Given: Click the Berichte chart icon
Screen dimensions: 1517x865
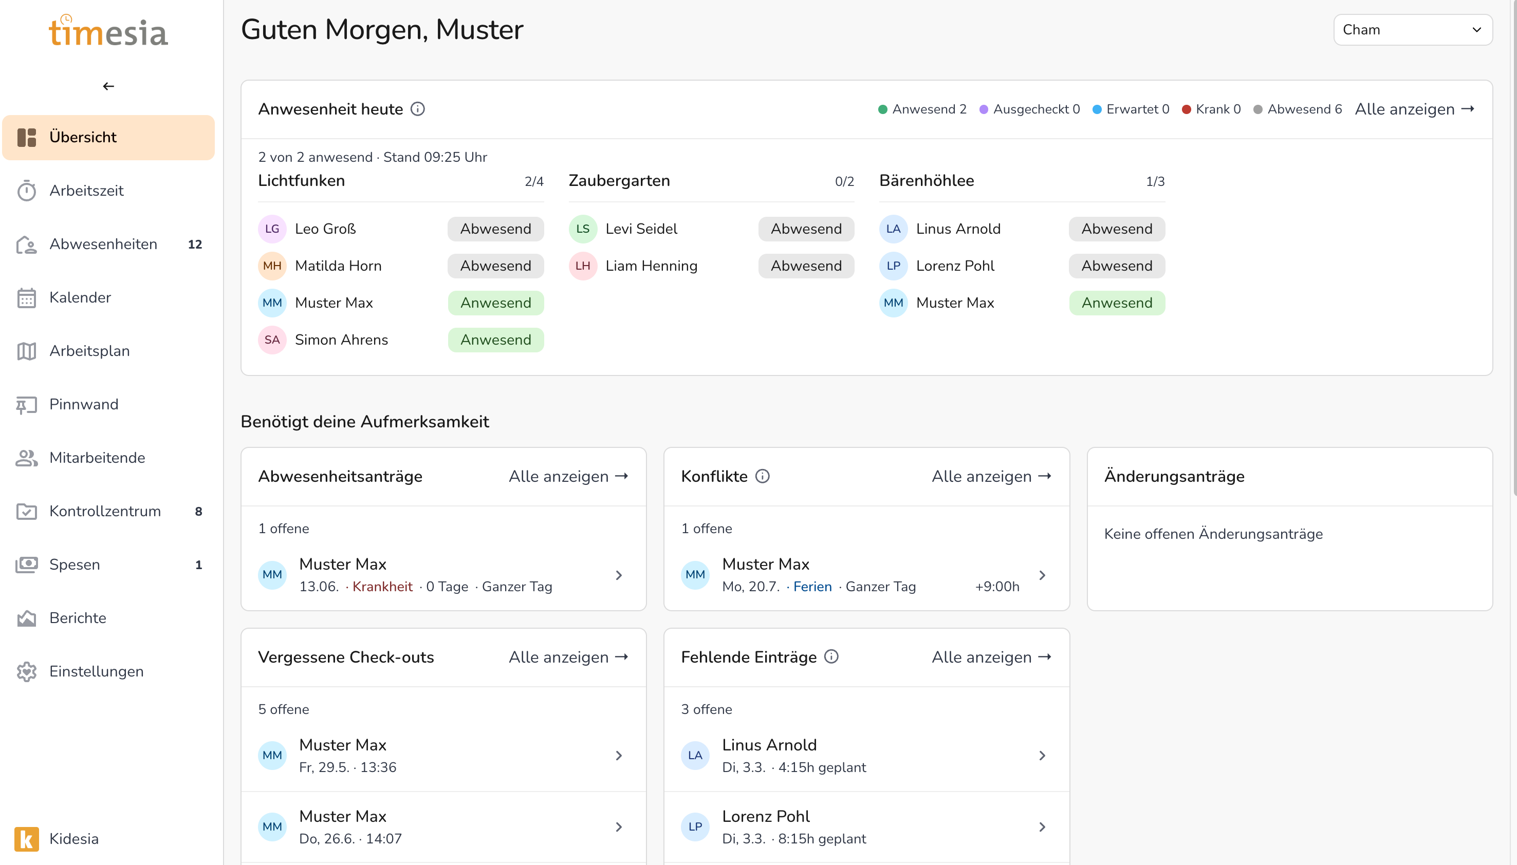Looking at the screenshot, I should (27, 618).
